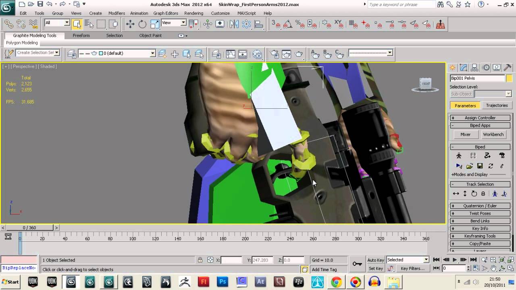This screenshot has height=290, width=516.
Task: Select the Select and Link tool
Action: point(8,24)
